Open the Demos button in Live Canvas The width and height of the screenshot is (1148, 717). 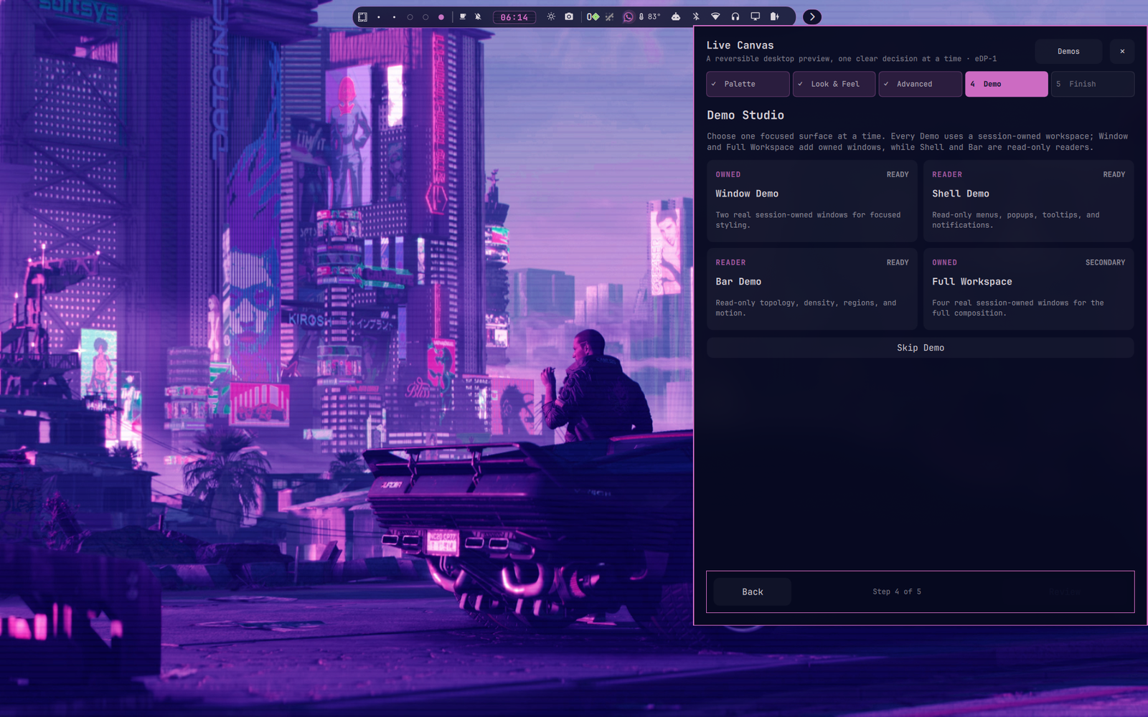1068,51
